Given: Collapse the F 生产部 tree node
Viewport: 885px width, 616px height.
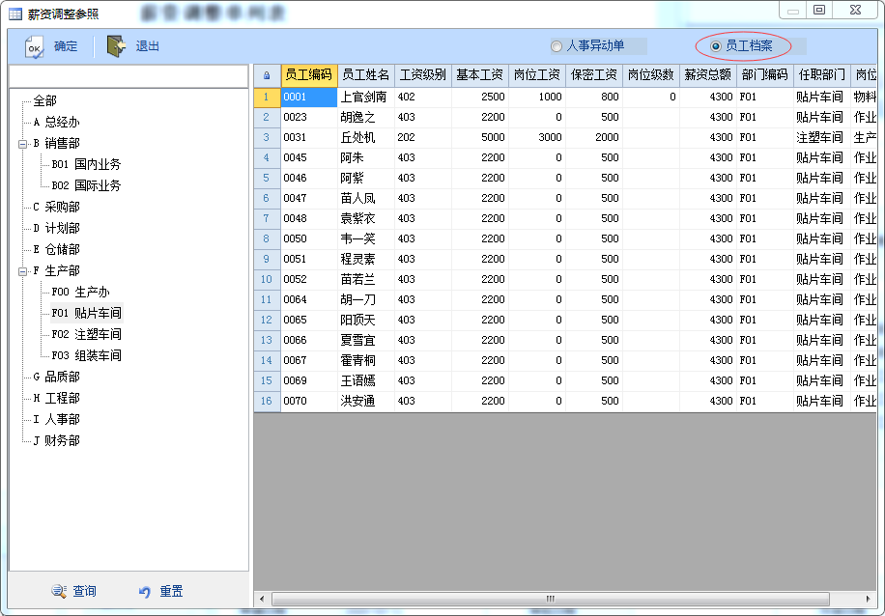Looking at the screenshot, I should (22, 271).
